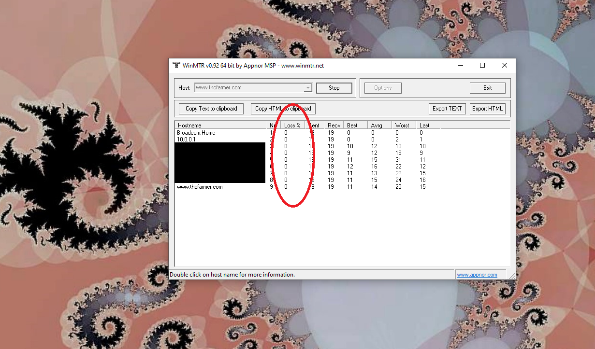This screenshot has height=349, width=595.
Task: Click the Options button
Action: (x=382, y=88)
